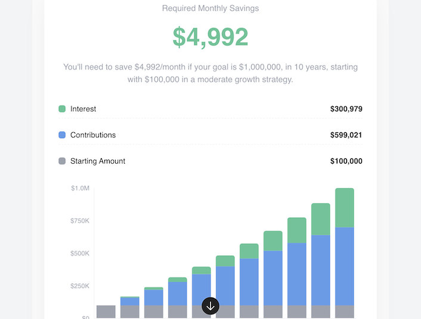
Task: Click the gray Starting Amount legend swatch
Action: 62,161
